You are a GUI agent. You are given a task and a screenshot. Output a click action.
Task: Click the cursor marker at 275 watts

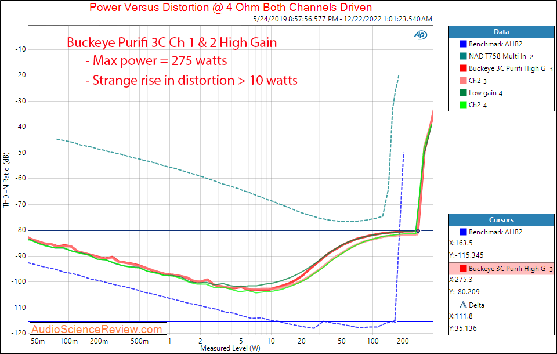coord(418,230)
